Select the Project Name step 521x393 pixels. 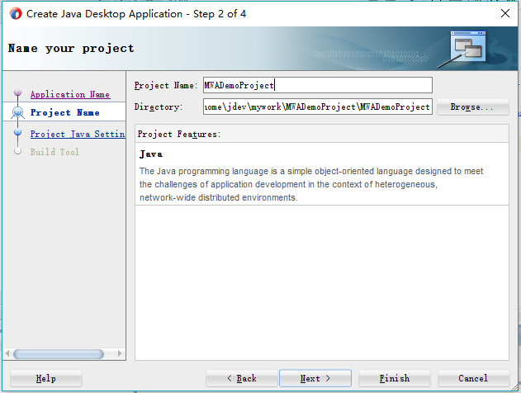[x=64, y=112]
